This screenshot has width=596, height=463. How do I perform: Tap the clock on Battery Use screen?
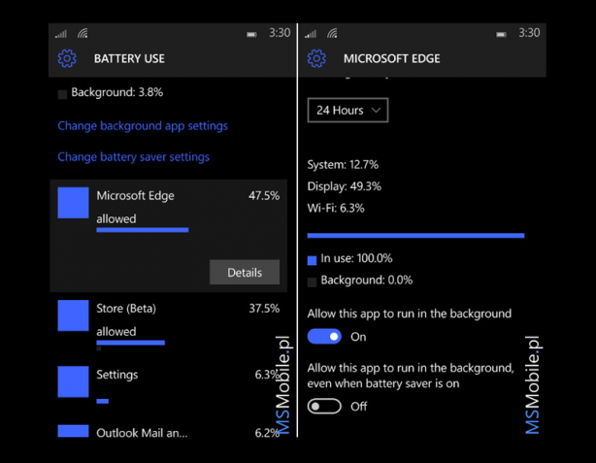click(x=280, y=33)
